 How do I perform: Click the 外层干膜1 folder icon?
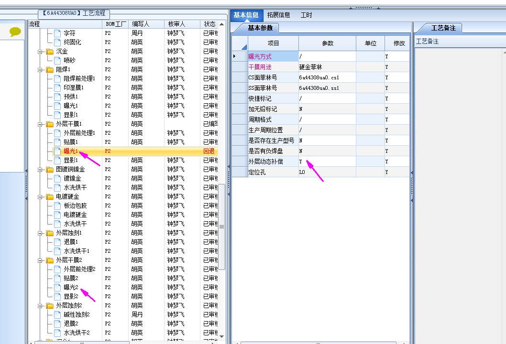pos(50,124)
